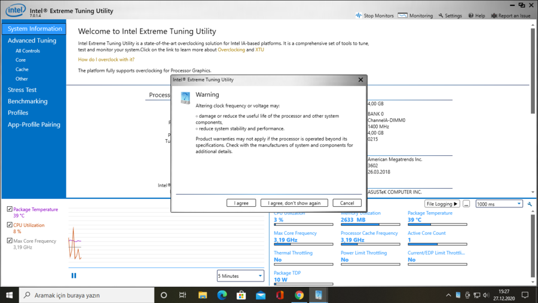Image resolution: width=538 pixels, height=303 pixels.
Task: Click the ellipsis button beside File Logging
Action: tap(466, 204)
